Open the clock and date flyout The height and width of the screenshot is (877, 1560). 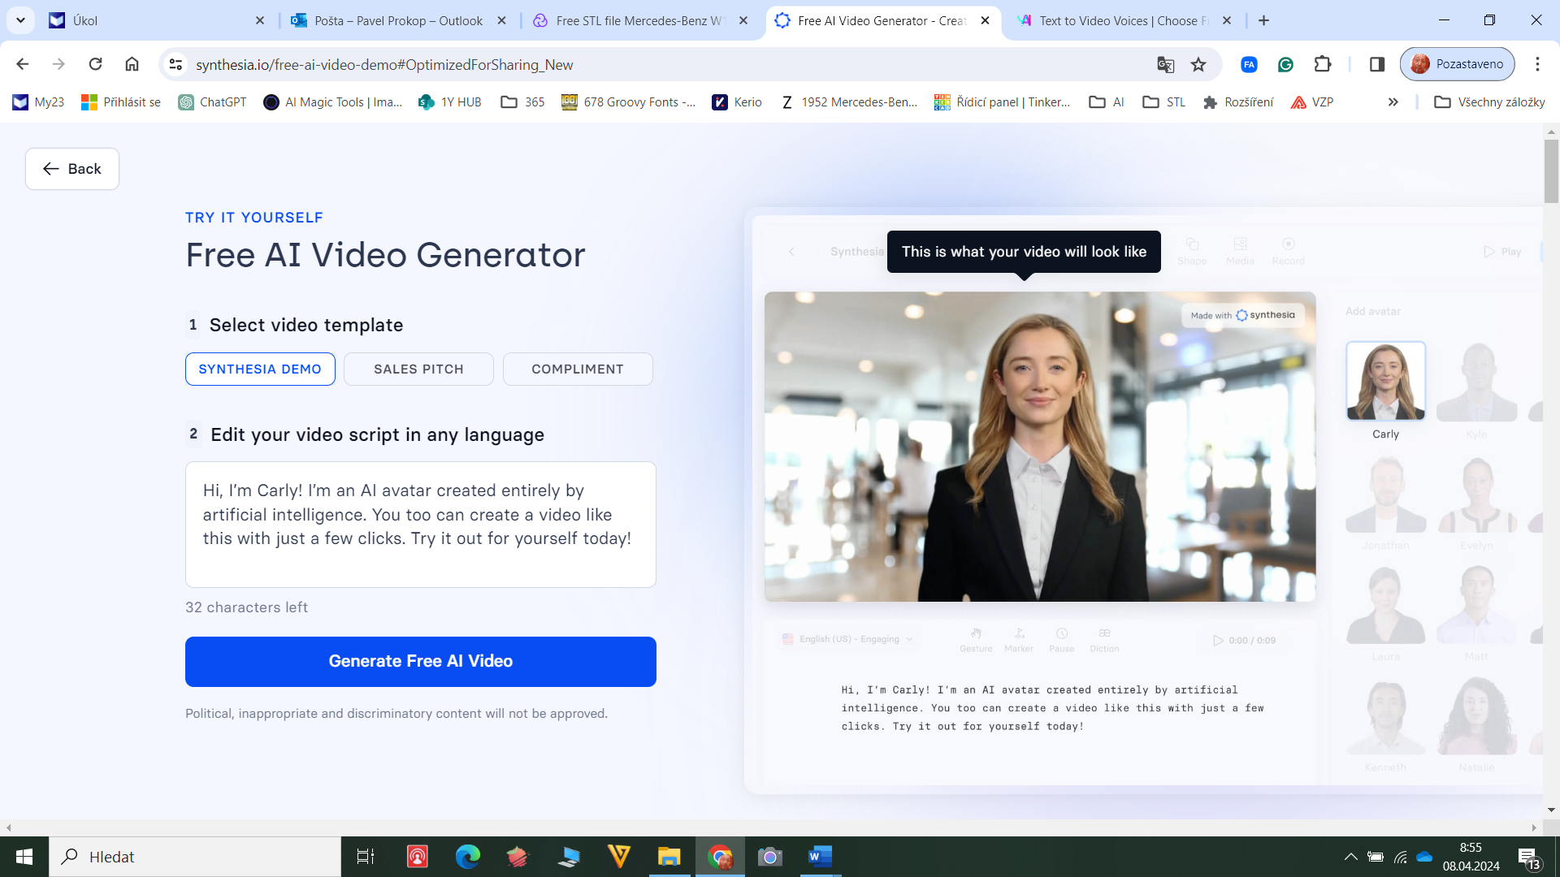click(x=1471, y=857)
